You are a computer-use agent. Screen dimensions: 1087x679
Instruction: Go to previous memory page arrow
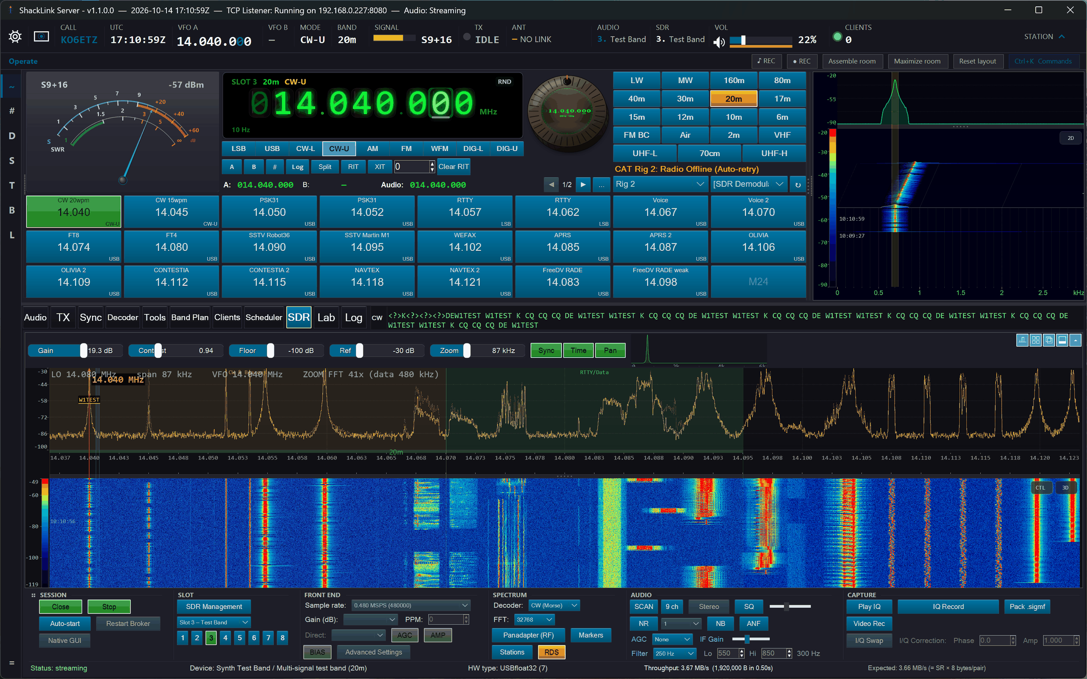click(x=551, y=184)
